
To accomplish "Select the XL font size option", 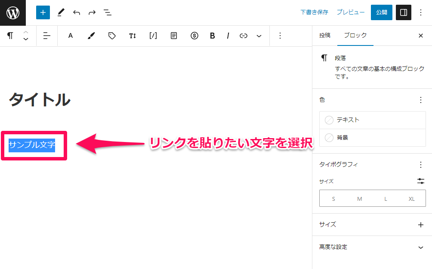I will [412, 199].
